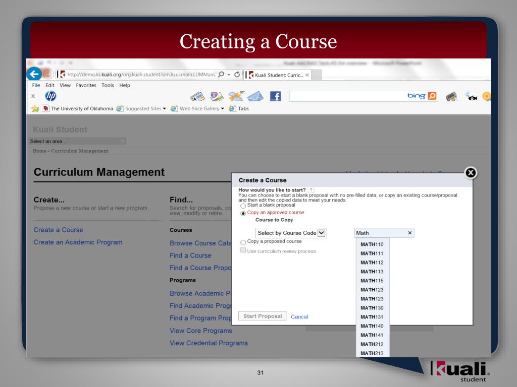Screen dimensions: 517x387
Task: Click the Browse Course Catalog link
Action: 200,243
